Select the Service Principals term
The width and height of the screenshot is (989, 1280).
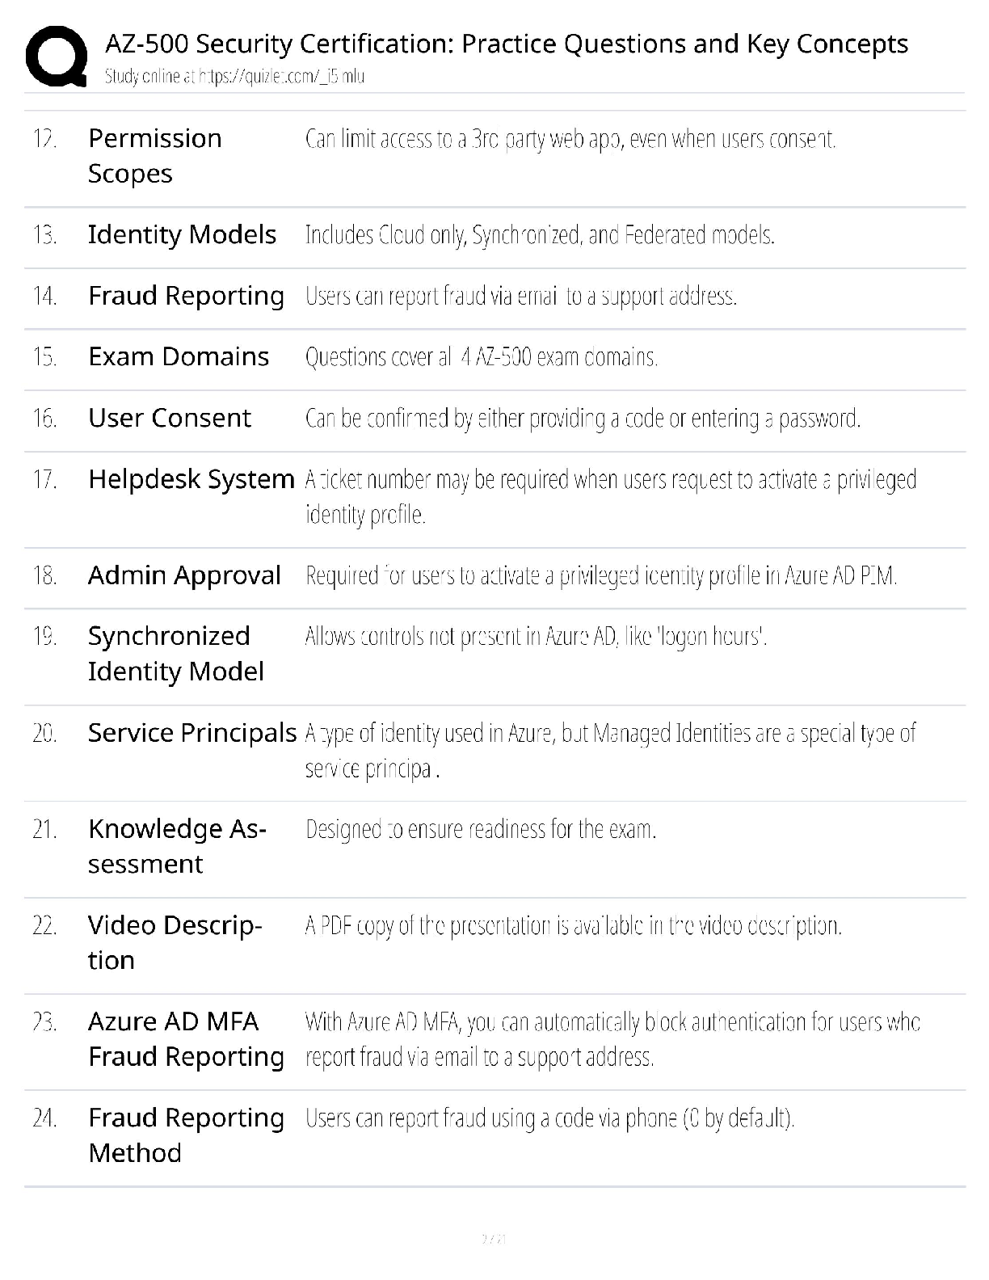click(192, 733)
